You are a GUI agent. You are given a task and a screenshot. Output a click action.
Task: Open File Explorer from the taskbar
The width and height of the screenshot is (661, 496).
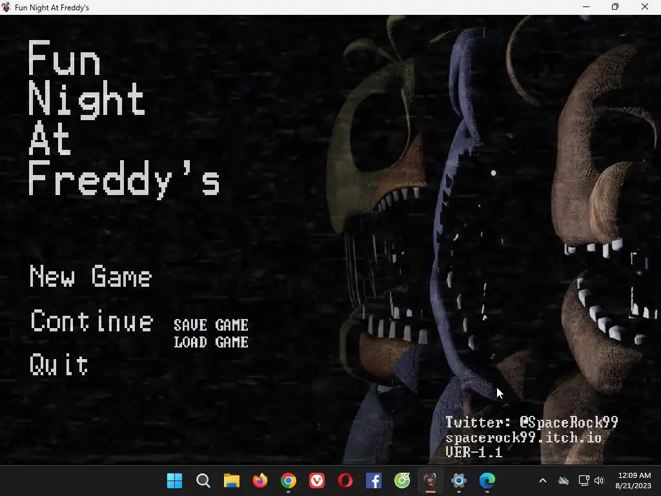(x=232, y=480)
